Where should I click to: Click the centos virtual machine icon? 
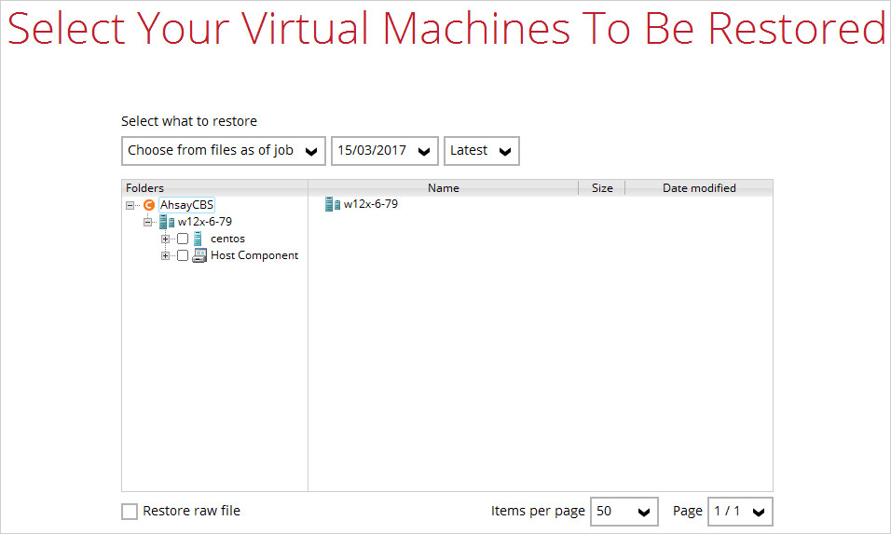tap(198, 239)
